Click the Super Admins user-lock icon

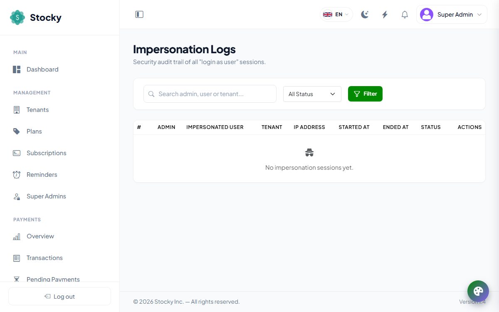(17, 196)
